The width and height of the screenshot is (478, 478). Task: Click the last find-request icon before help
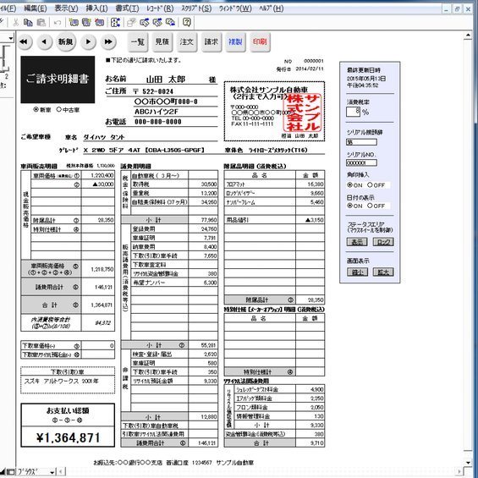[x=170, y=22]
